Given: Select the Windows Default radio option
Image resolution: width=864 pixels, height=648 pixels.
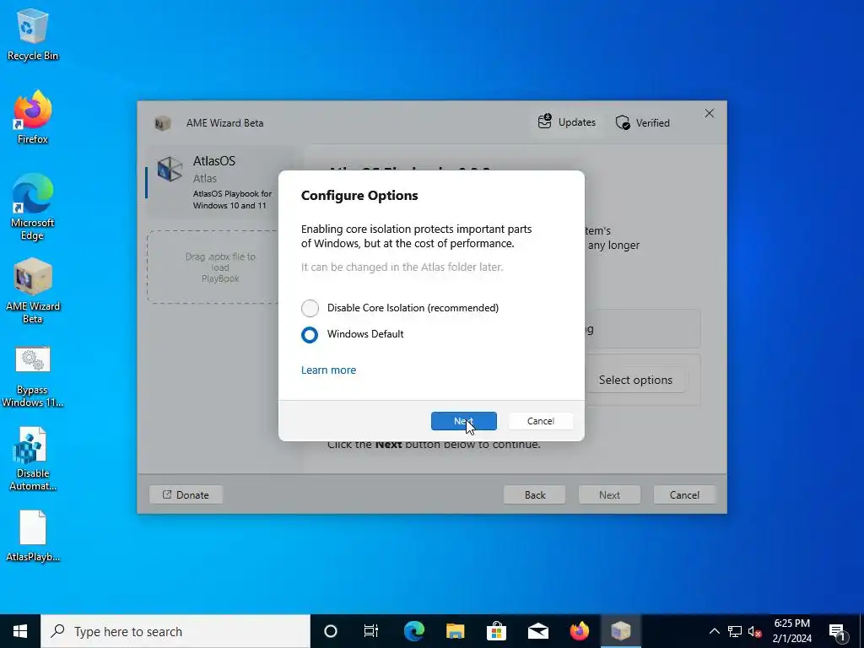Looking at the screenshot, I should pyautogui.click(x=310, y=334).
